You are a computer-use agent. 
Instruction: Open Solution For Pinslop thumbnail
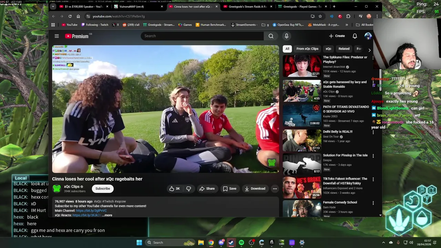[x=302, y=164]
